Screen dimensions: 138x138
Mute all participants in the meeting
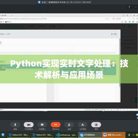click(x=83, y=125)
